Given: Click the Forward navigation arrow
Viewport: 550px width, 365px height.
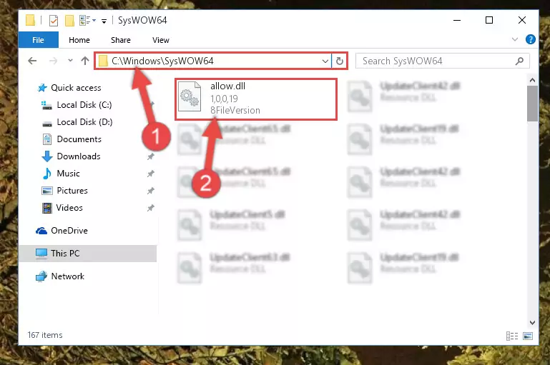Looking at the screenshot, I should [x=53, y=61].
